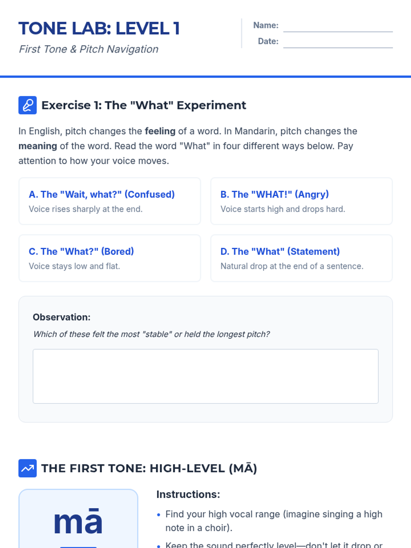
Task: Select card B "WHAT!" (Angry)
Action: click(x=301, y=201)
